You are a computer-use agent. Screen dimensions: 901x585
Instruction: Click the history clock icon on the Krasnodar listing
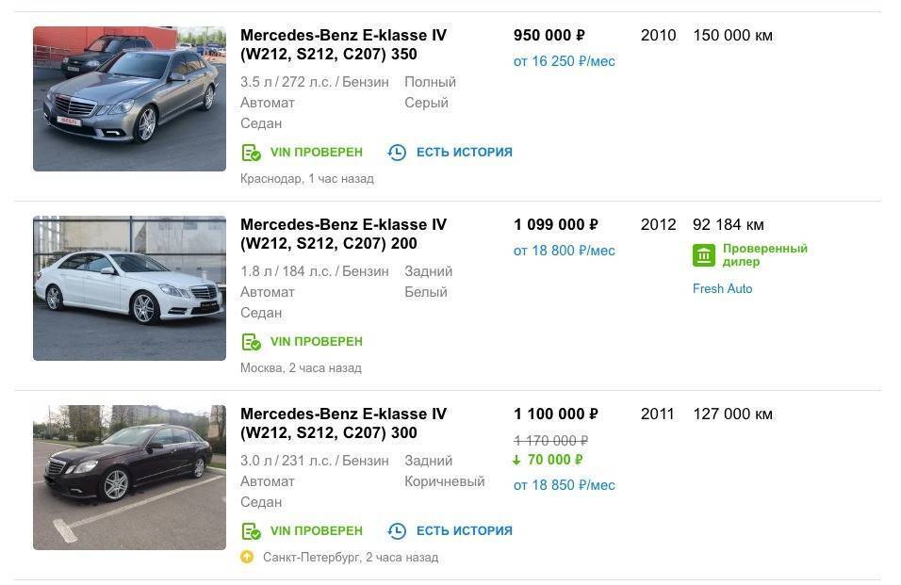point(398,153)
